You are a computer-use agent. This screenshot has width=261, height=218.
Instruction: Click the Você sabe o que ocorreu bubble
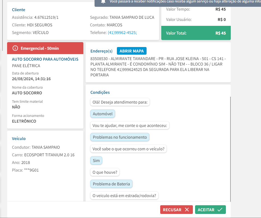tap(128, 149)
